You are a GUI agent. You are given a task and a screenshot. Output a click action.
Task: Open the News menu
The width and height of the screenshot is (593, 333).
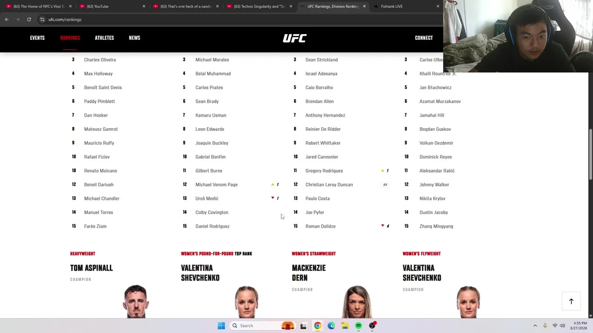click(134, 38)
